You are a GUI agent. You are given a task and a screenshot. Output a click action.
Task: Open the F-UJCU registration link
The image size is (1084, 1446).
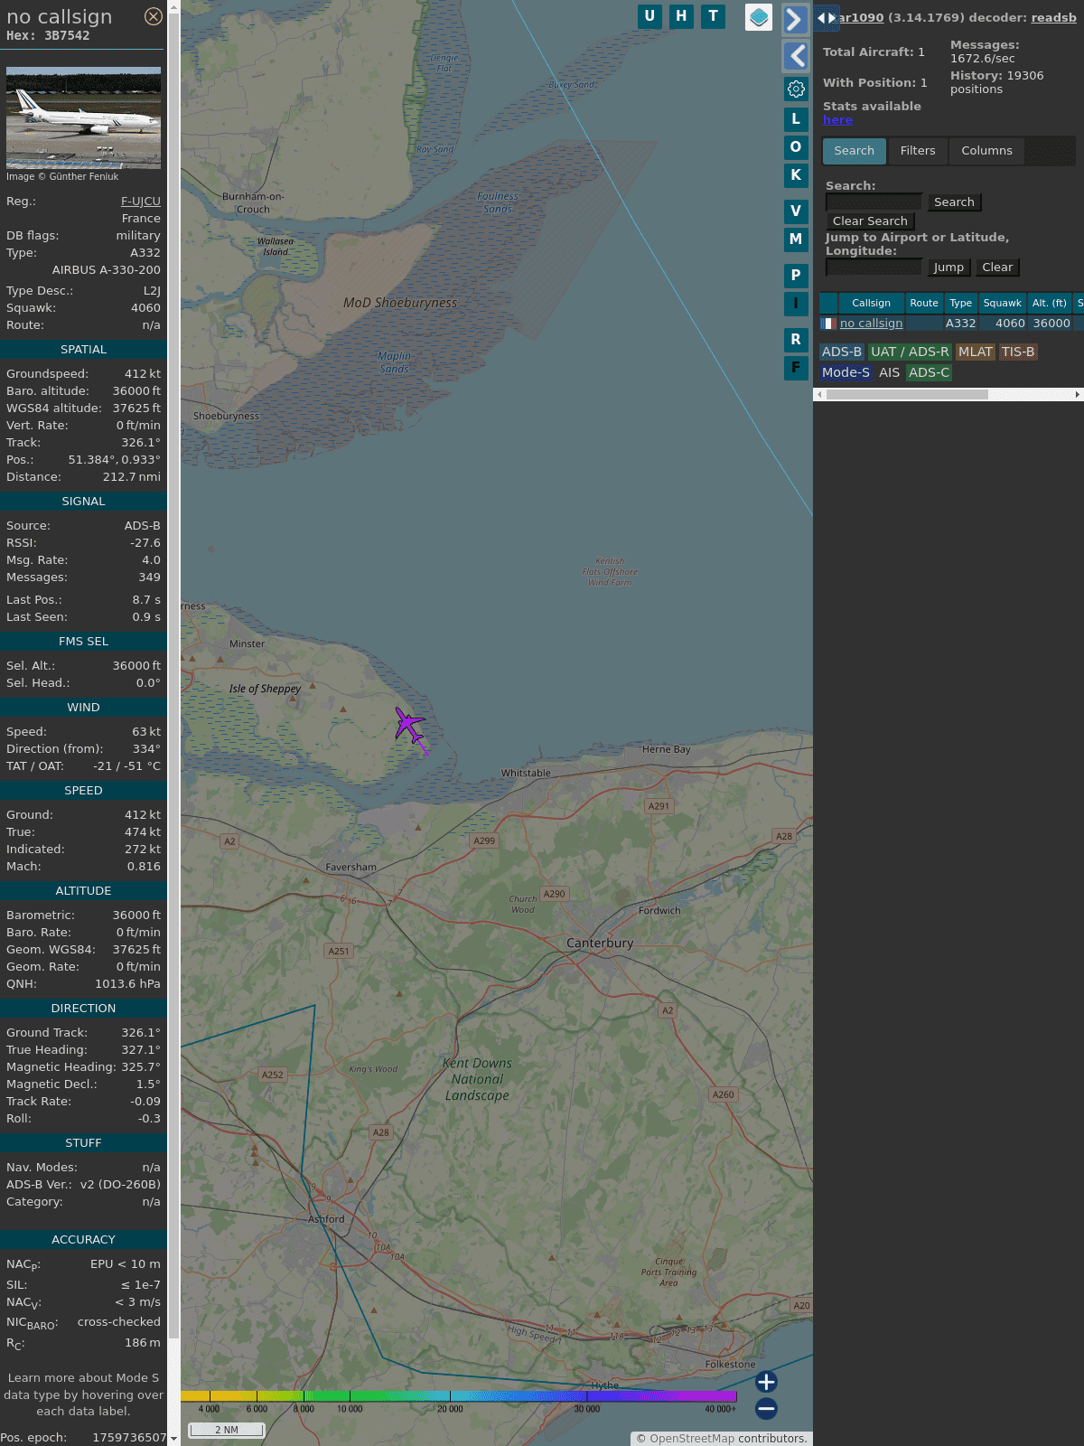(x=141, y=202)
